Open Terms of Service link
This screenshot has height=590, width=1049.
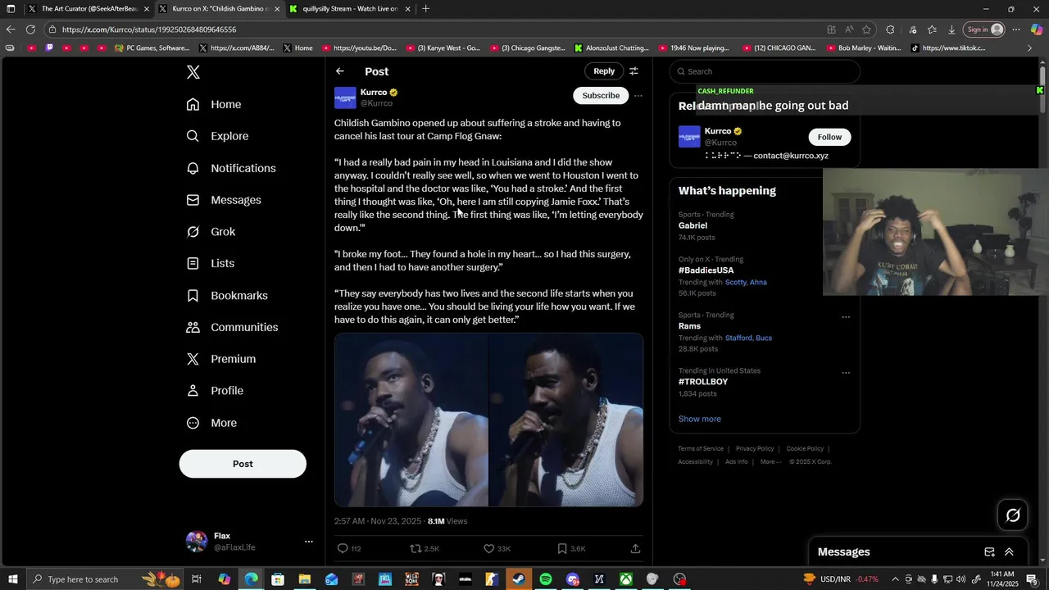coord(701,448)
